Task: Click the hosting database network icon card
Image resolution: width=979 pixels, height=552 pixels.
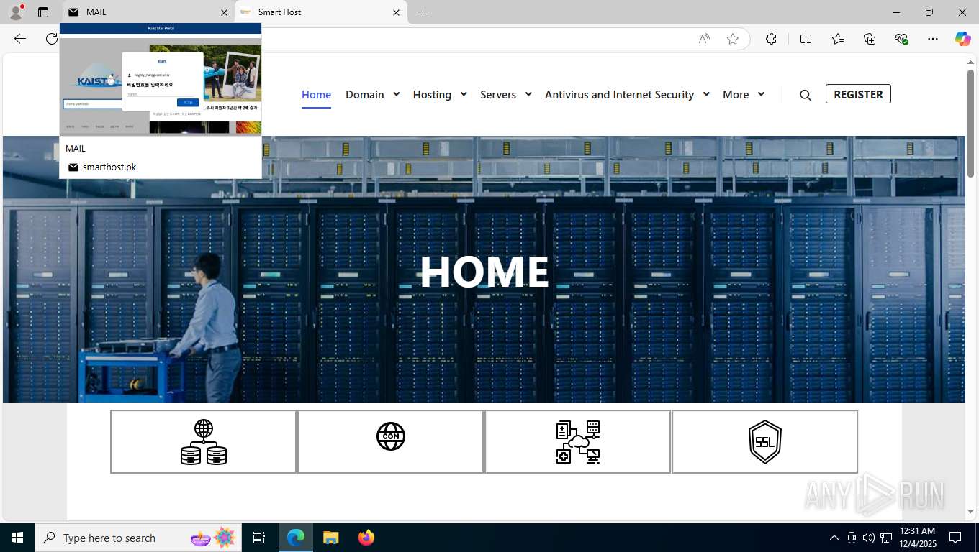Action: [x=204, y=442]
